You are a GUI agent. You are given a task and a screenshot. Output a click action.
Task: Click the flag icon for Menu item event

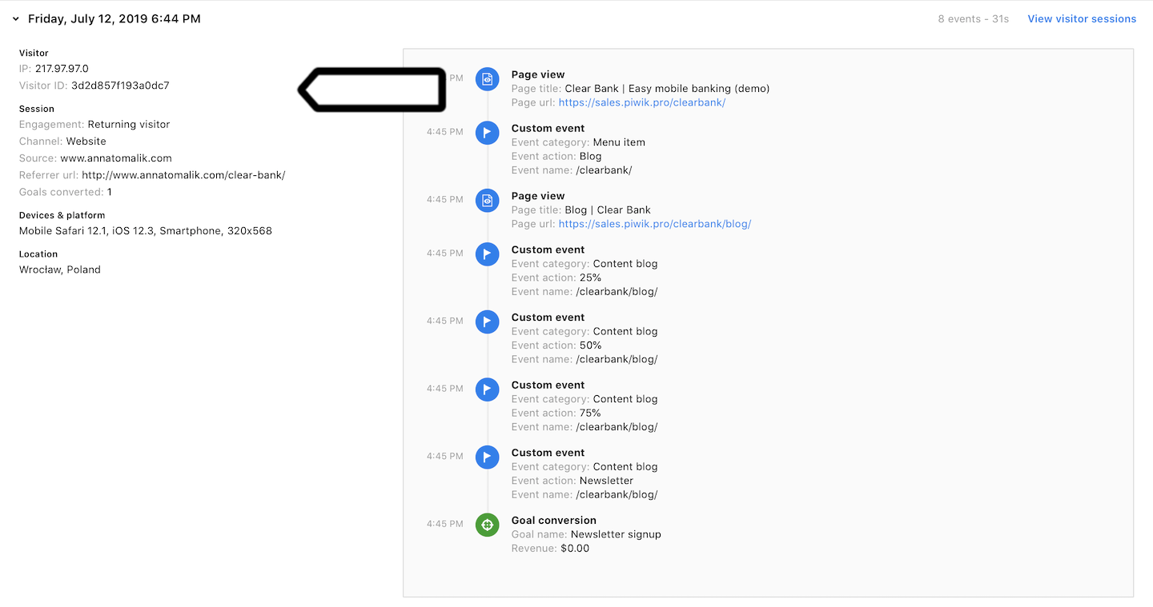(487, 133)
